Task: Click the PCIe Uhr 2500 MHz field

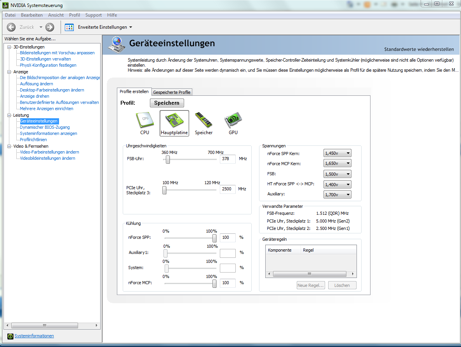Action: 228,189
